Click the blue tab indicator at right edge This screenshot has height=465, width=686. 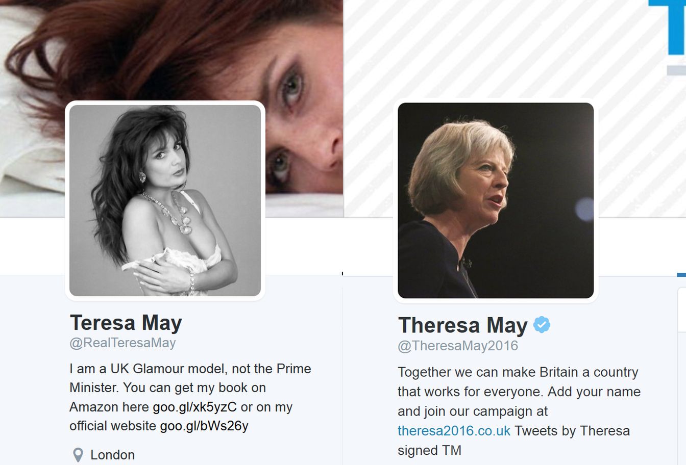click(681, 275)
